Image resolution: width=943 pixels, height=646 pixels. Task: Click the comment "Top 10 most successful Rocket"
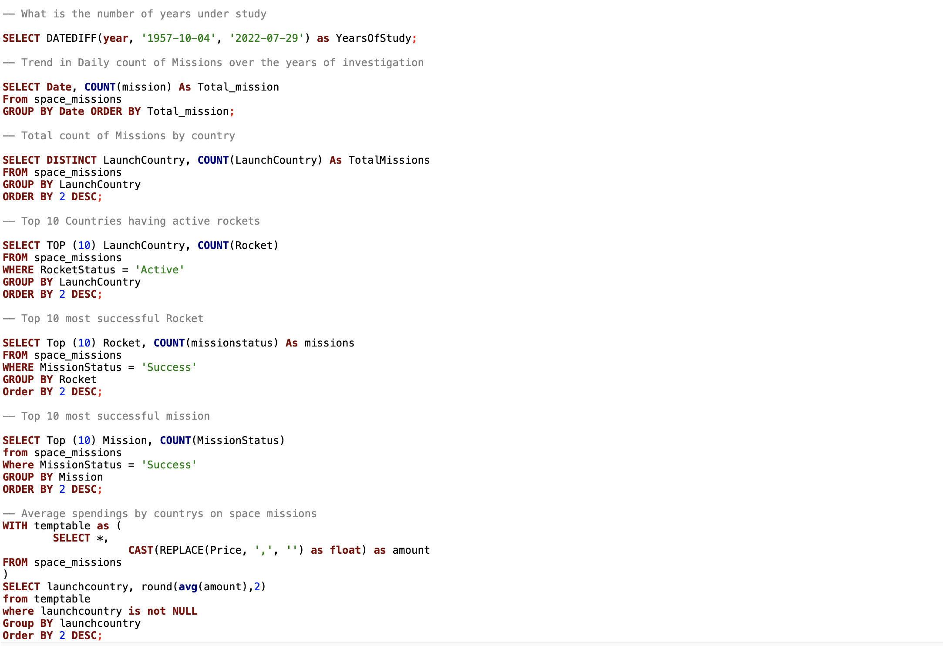(x=103, y=319)
